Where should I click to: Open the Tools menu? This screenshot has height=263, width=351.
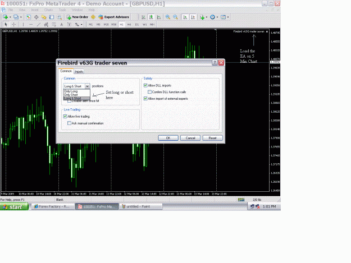click(x=62, y=10)
